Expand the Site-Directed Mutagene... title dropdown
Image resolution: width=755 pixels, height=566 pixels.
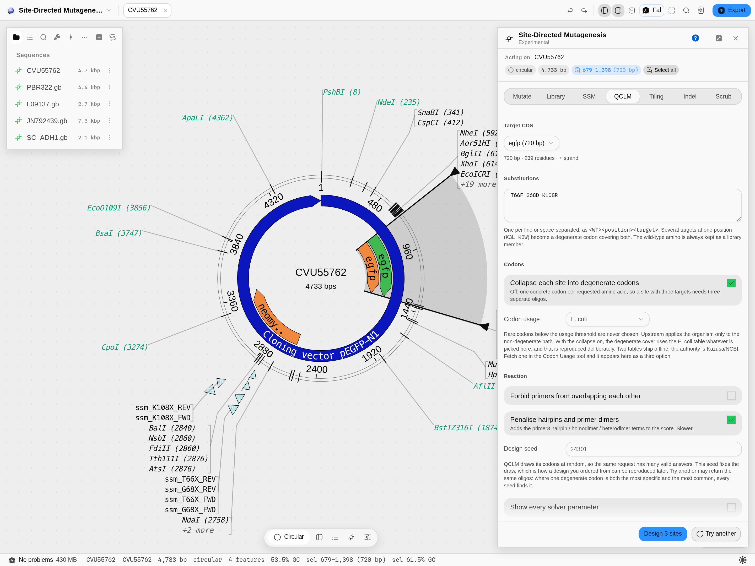[109, 10]
